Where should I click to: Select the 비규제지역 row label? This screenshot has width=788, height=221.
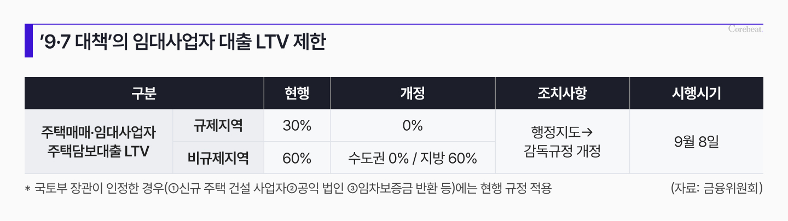pyautogui.click(x=218, y=159)
